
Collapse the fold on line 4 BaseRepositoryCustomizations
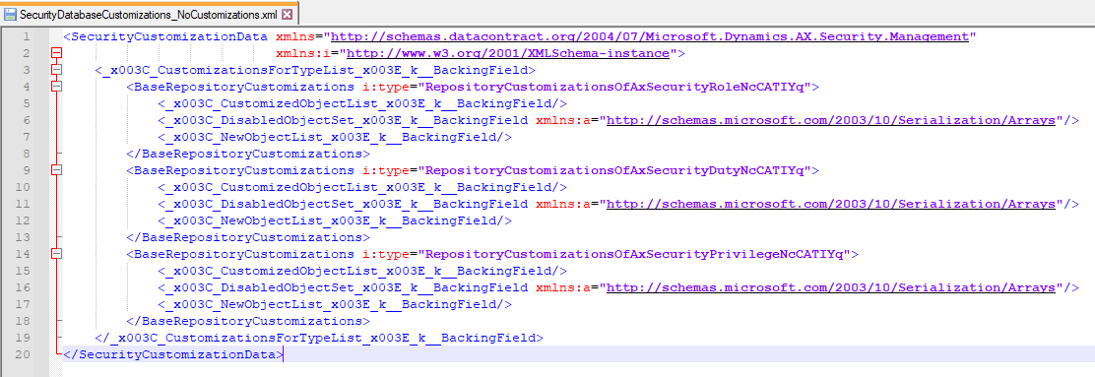56,87
